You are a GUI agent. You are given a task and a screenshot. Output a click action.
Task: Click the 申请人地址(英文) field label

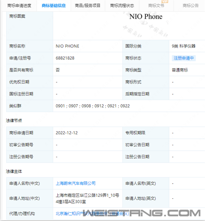click(x=141, y=198)
